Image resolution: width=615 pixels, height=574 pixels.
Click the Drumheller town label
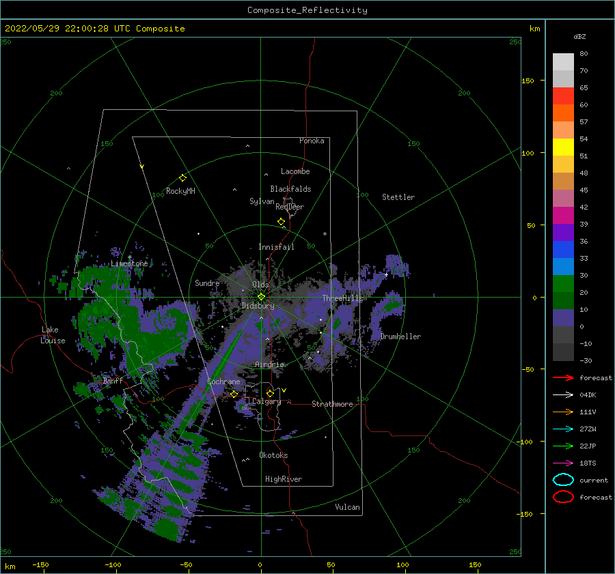click(400, 336)
